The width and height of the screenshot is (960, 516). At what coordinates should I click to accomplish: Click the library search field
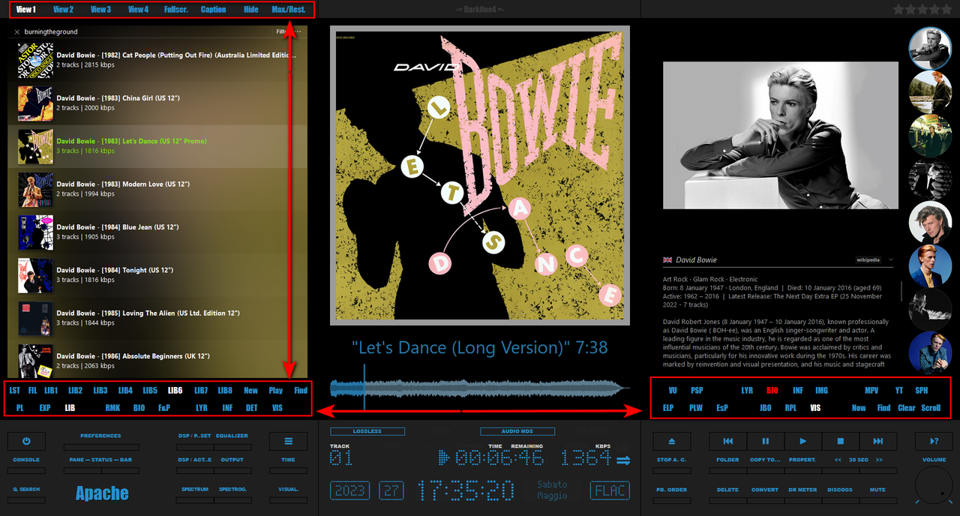tap(146, 32)
